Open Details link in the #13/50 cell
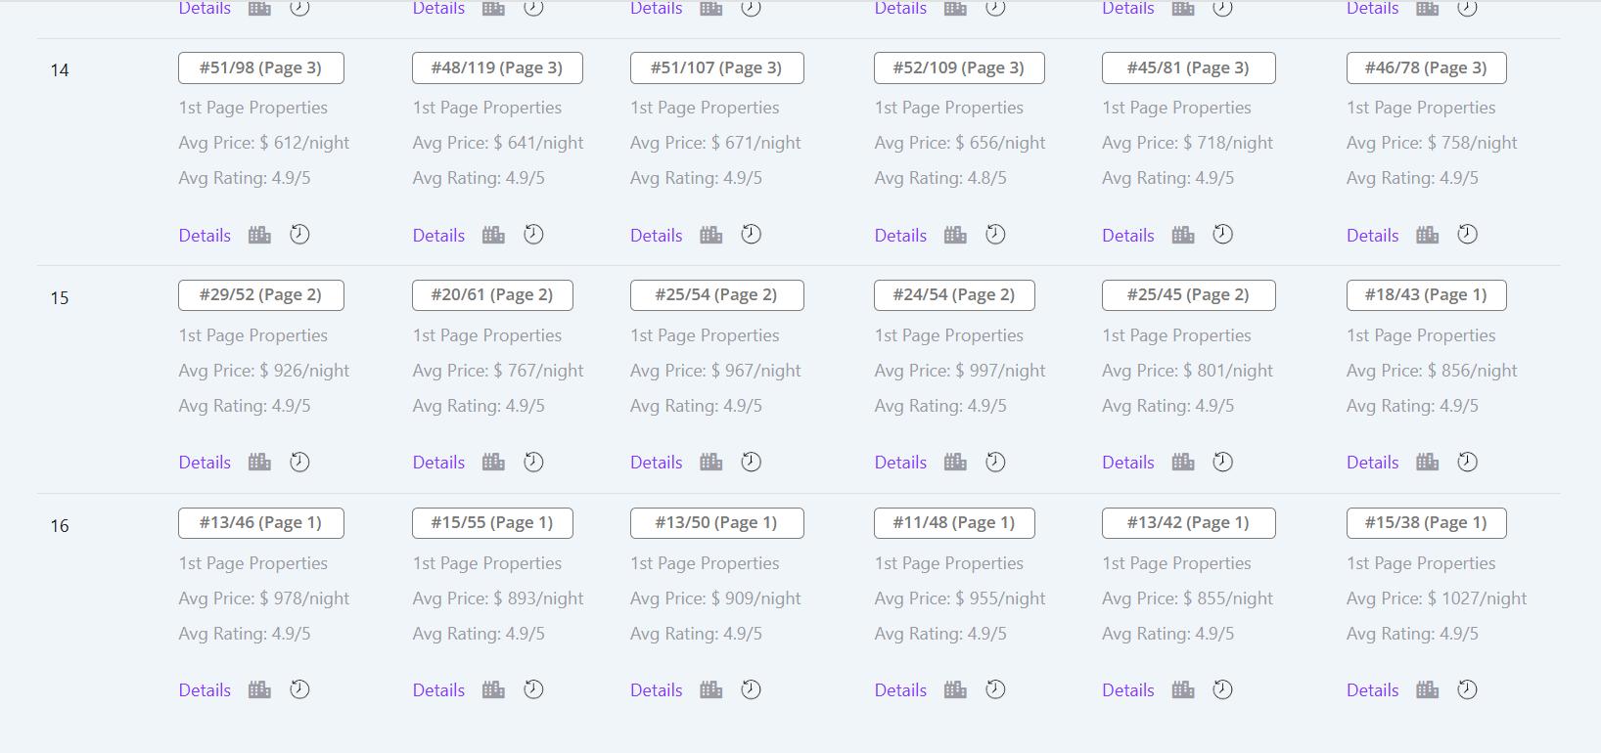1601x753 pixels. pos(657,690)
